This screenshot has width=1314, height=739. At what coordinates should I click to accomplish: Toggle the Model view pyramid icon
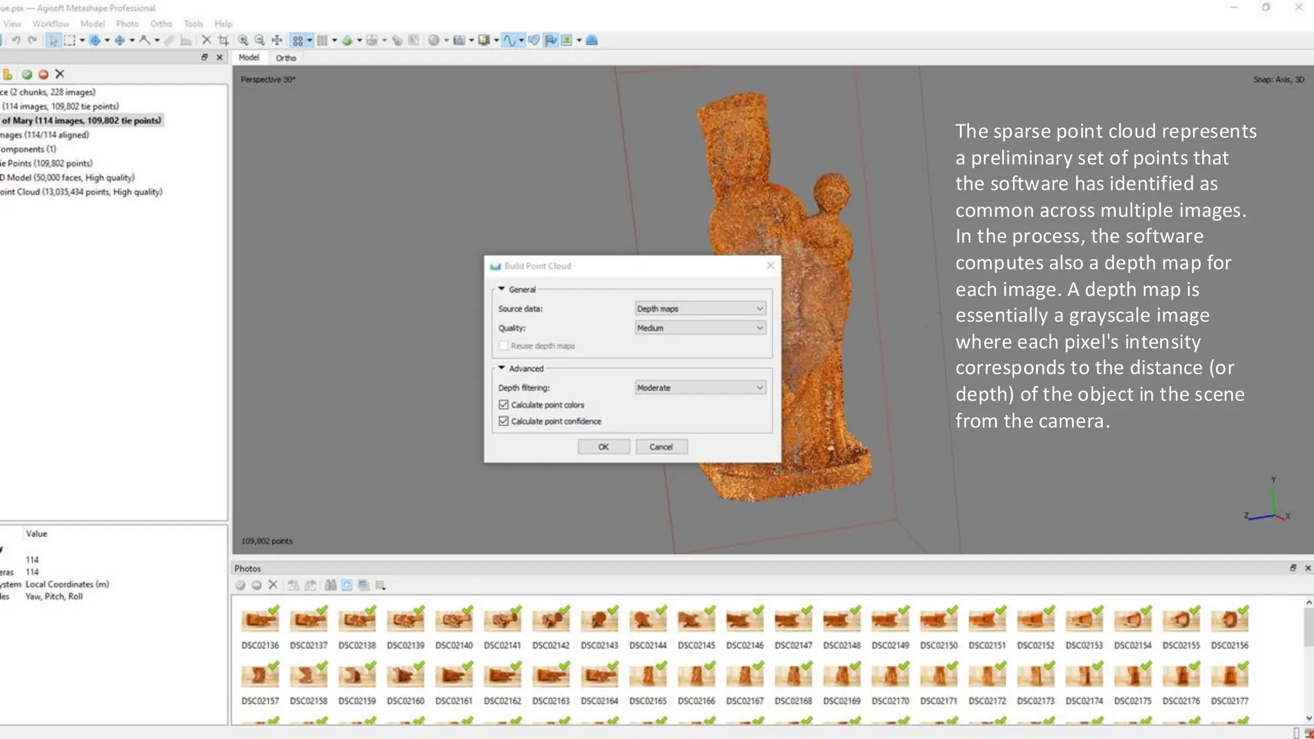point(347,40)
